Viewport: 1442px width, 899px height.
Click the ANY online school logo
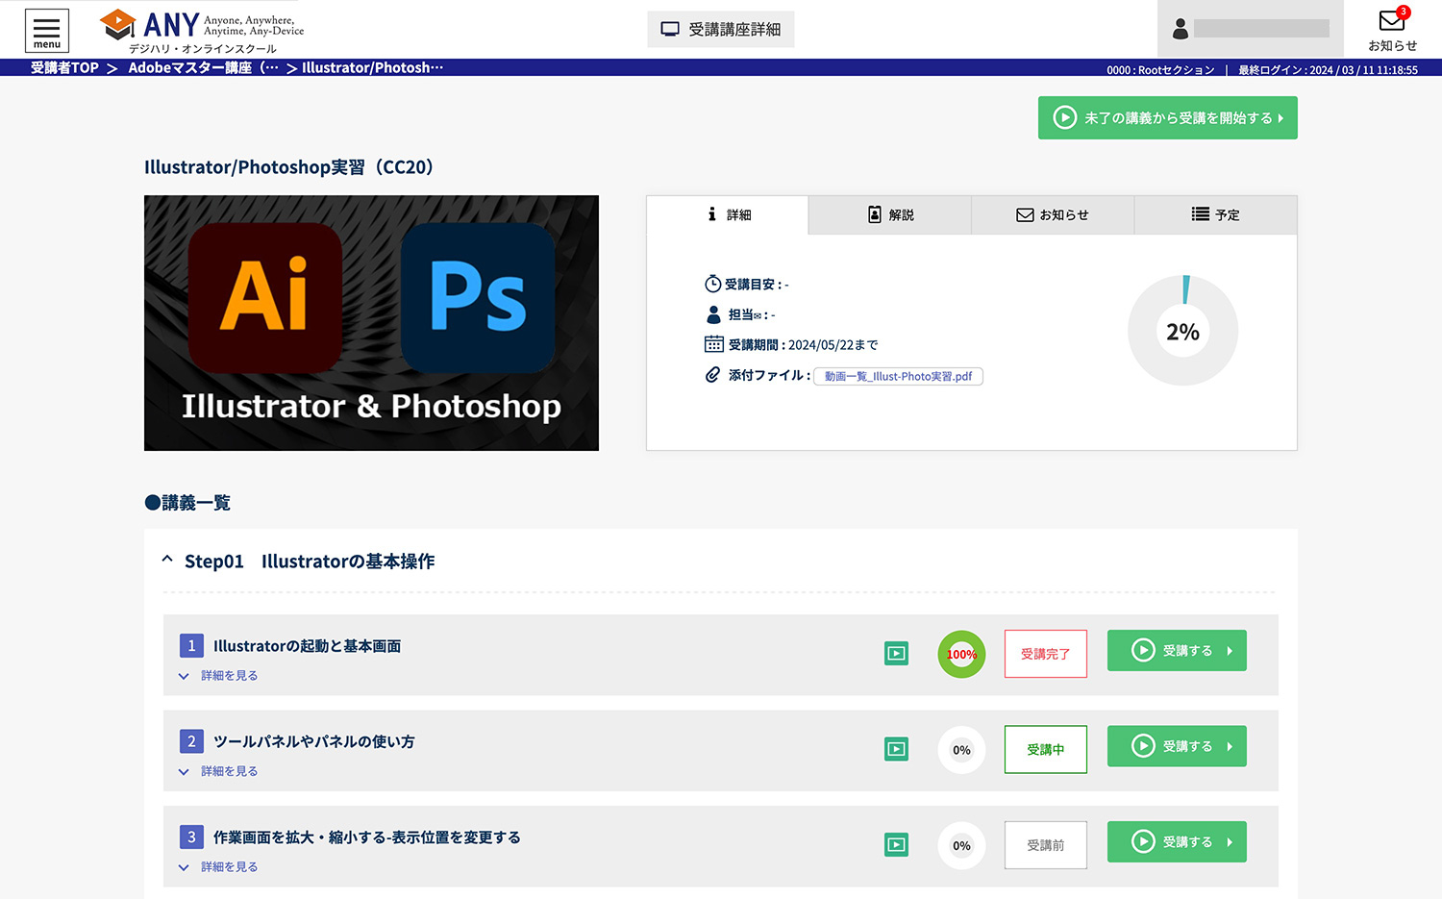[202, 32]
